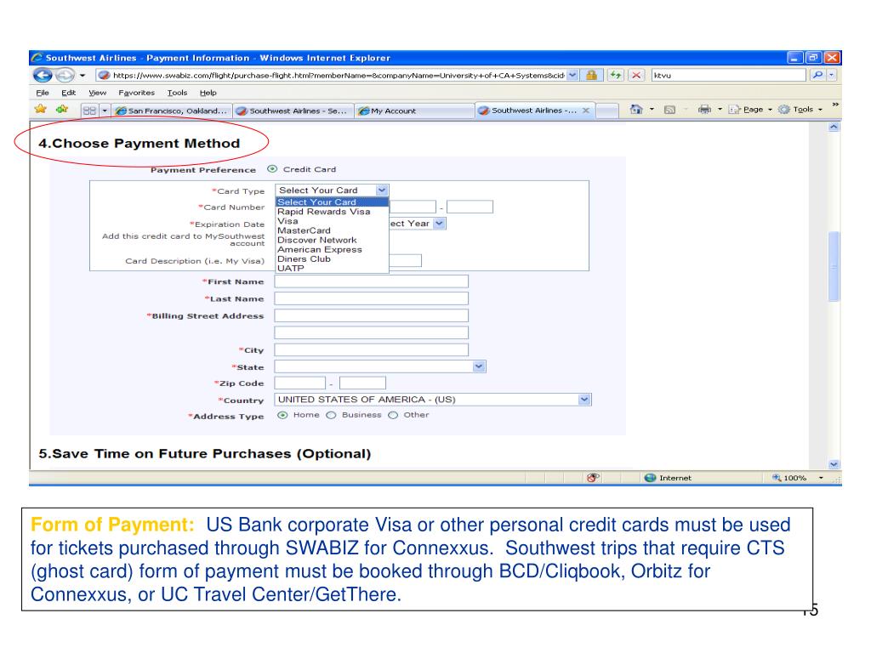Image resolution: width=871 pixels, height=653 pixels.
Task: Switch to San Francisco, Oakland tab
Action: pyautogui.click(x=171, y=111)
